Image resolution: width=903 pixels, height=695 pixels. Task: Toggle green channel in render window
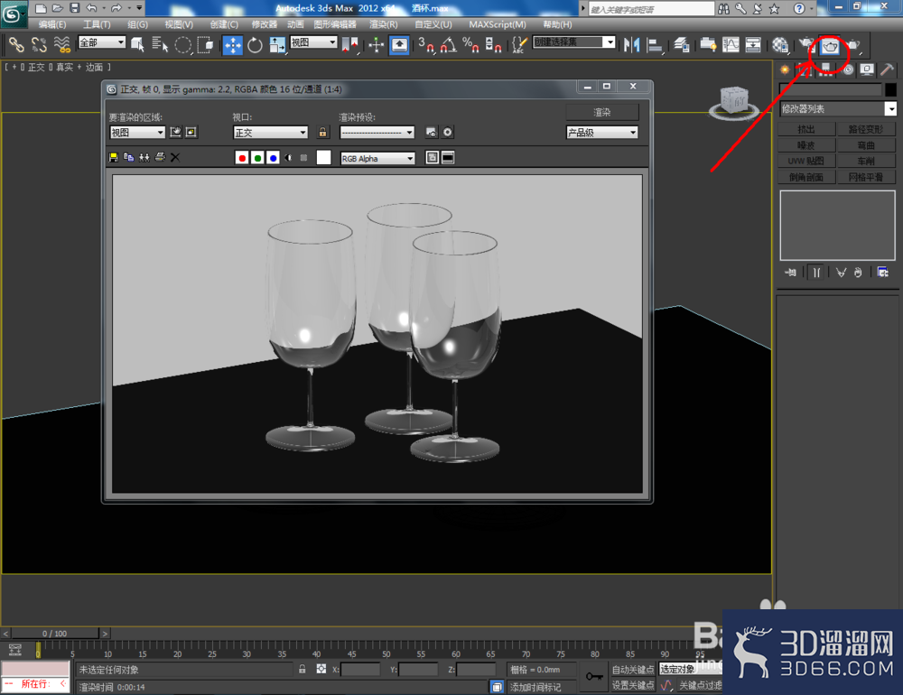[257, 158]
